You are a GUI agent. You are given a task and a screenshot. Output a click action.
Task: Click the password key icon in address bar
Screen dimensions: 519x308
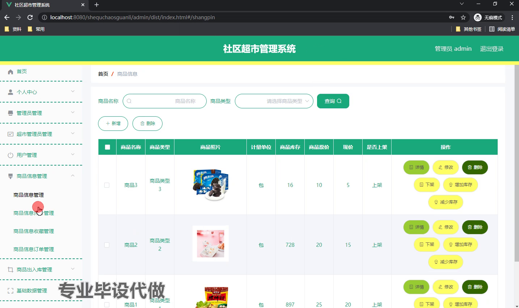click(452, 17)
